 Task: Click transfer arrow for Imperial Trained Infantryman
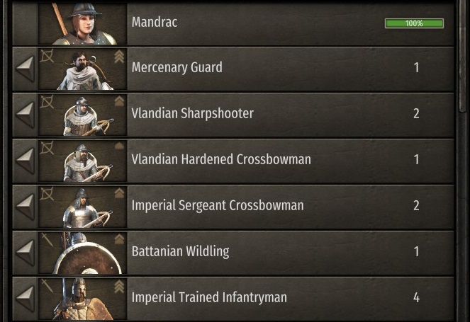click(26, 299)
